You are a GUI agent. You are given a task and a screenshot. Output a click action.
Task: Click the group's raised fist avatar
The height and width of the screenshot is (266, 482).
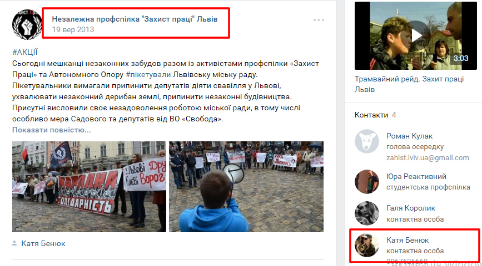(x=27, y=24)
